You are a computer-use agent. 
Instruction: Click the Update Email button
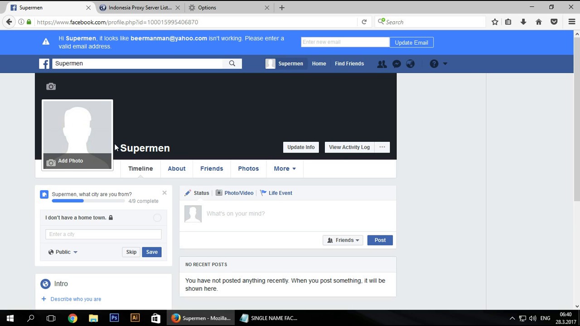[411, 43]
